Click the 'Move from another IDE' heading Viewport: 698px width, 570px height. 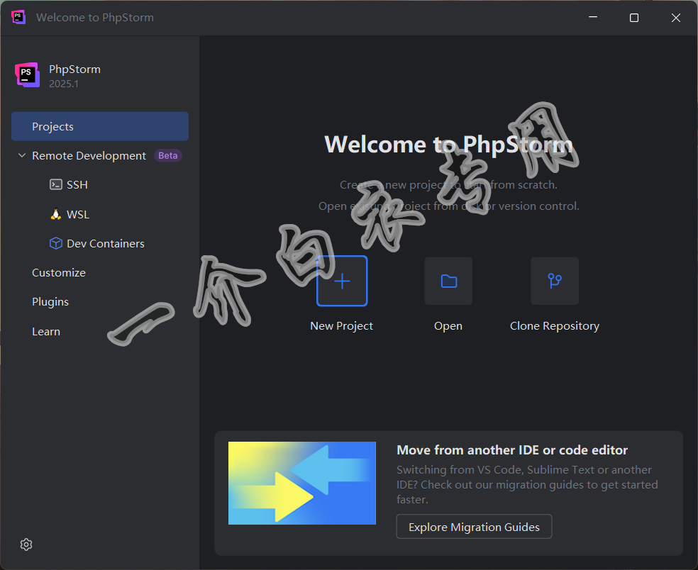pyautogui.click(x=512, y=450)
